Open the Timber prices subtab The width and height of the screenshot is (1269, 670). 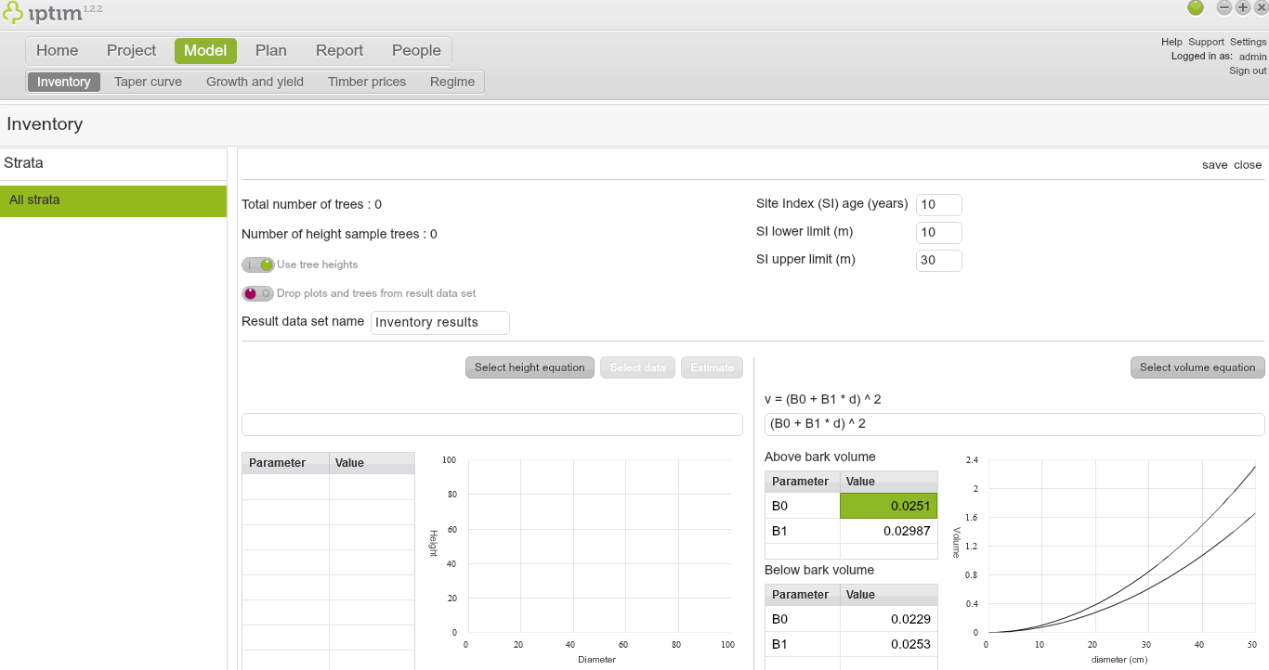click(367, 82)
